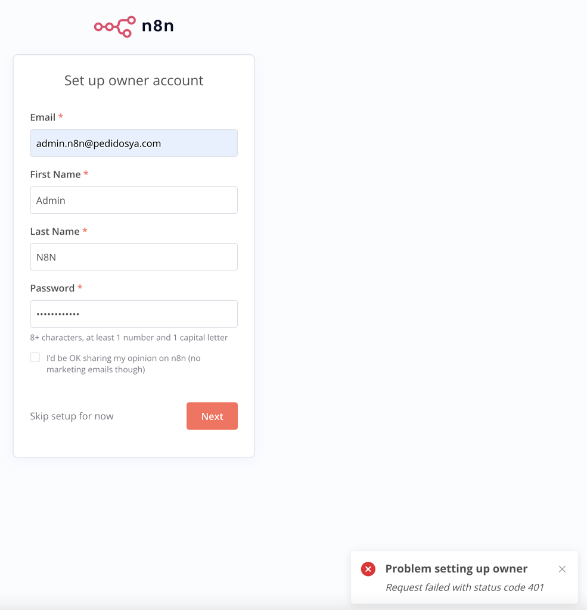The width and height of the screenshot is (587, 610).
Task: Click the 'Problem setting up owner' notification title
Action: pos(456,569)
